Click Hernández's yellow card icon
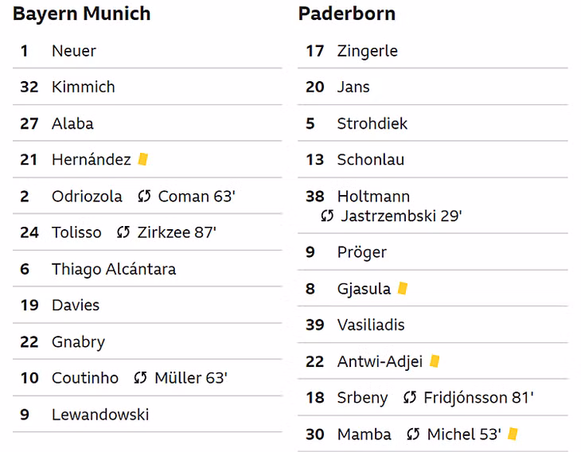The width and height of the screenshot is (581, 452). tap(143, 160)
